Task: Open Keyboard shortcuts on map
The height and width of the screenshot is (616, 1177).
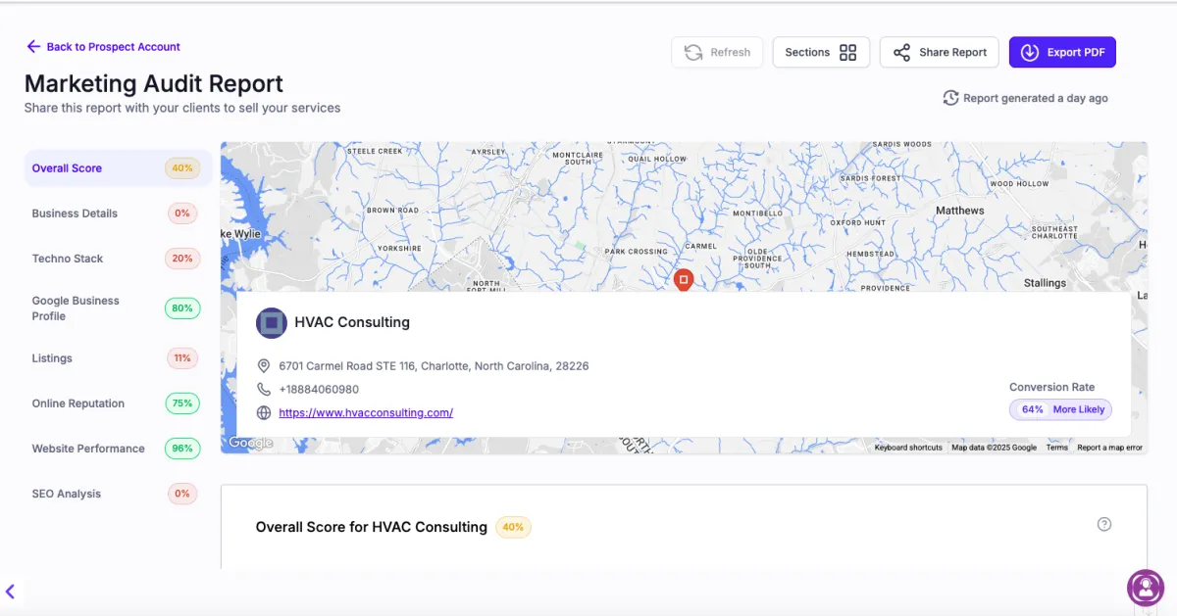Action: click(x=908, y=448)
